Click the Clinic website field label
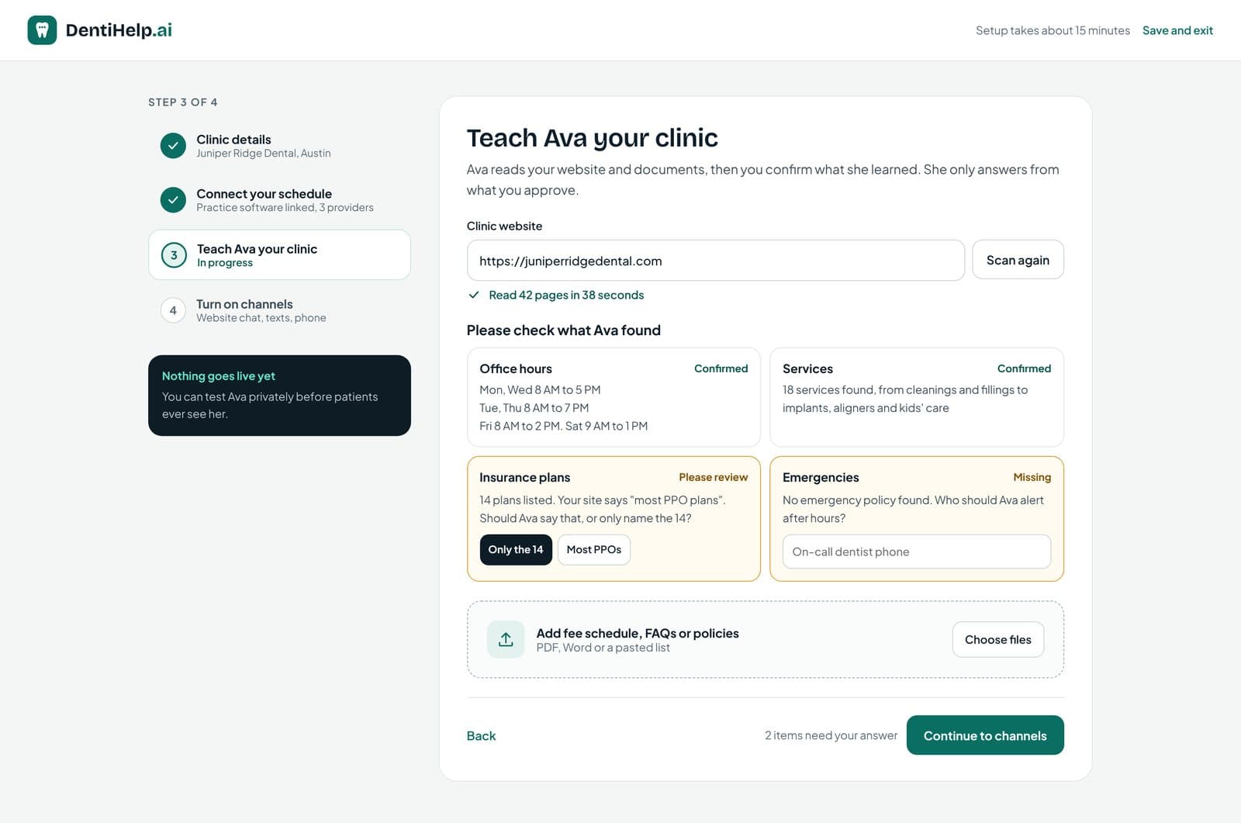The image size is (1241, 823). [504, 226]
